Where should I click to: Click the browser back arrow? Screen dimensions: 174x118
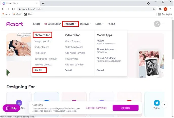pos(3,9)
